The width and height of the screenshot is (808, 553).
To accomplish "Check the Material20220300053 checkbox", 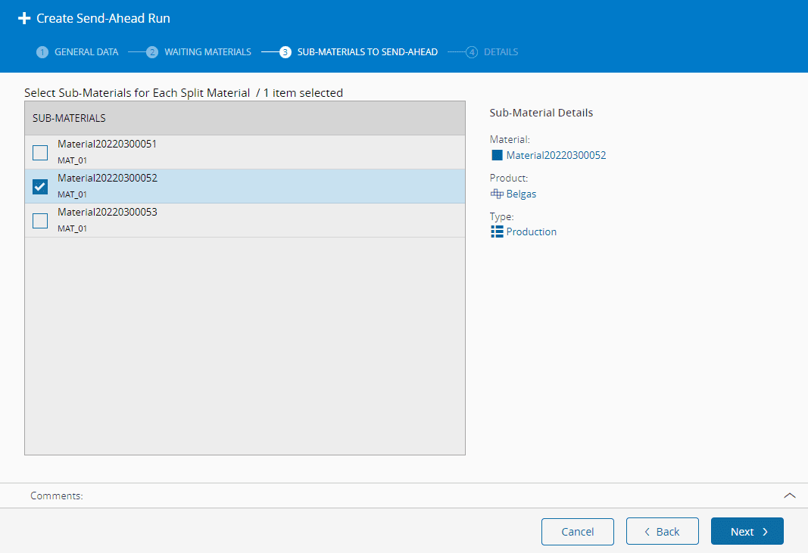I will (40, 221).
